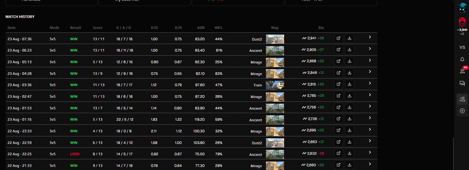Open match room for 23 Aug 05:13 Mirage match
Screen dimensions: 469x170
point(338,61)
